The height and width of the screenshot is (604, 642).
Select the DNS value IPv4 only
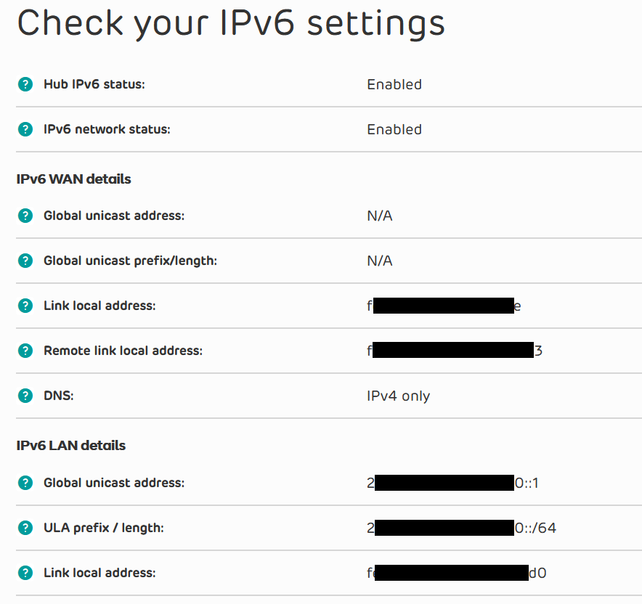[398, 396]
